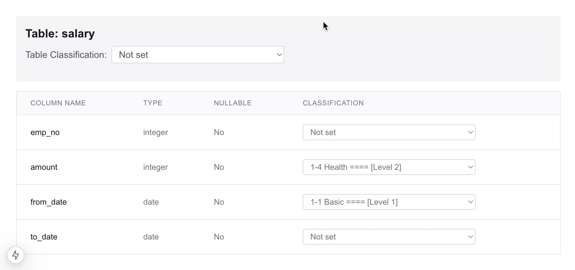
Task: Select the emp_no column name cell
Action: pos(45,132)
